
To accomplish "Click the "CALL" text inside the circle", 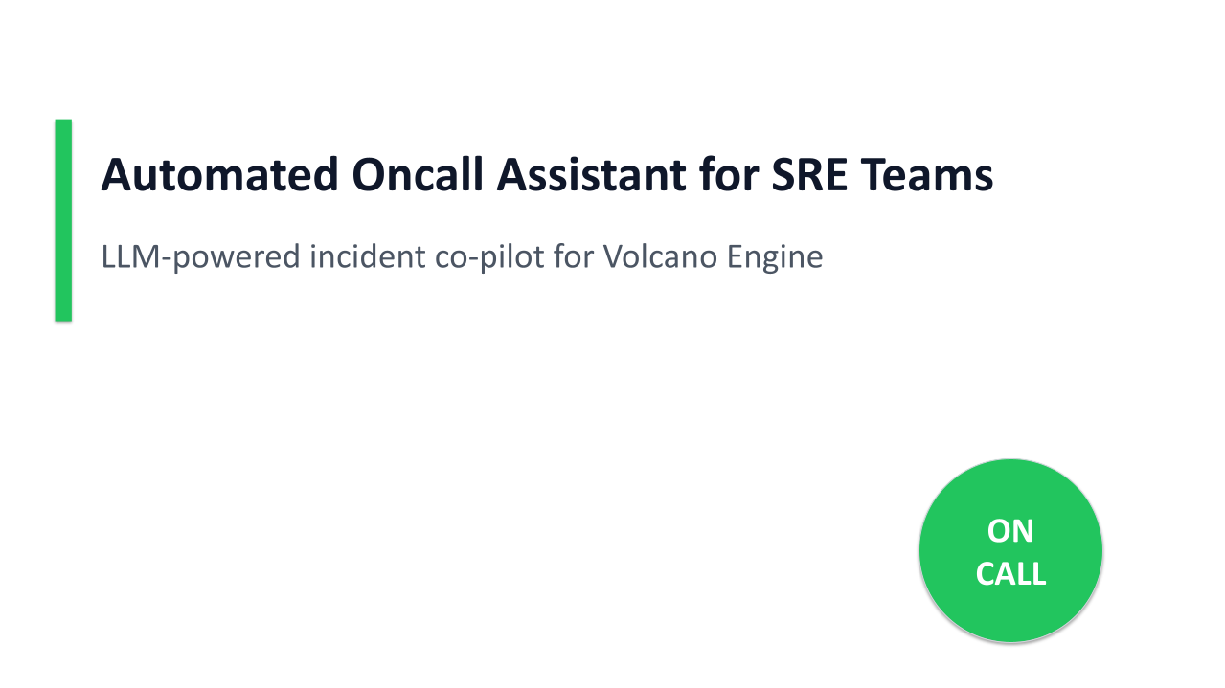I will pos(1010,573).
